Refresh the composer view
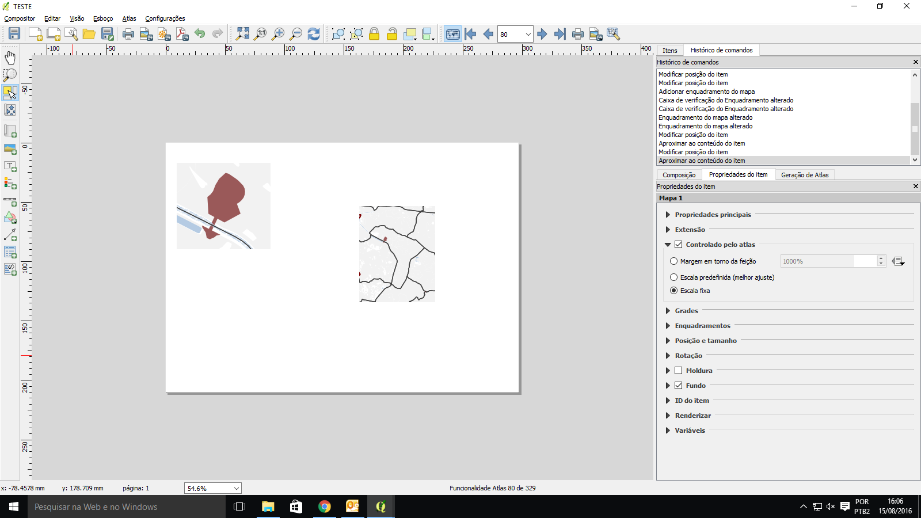 tap(314, 34)
